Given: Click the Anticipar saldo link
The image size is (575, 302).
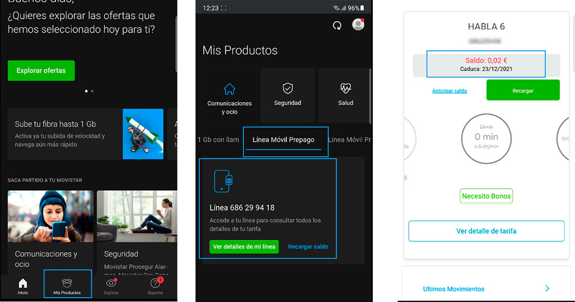Looking at the screenshot, I should [x=449, y=91].
